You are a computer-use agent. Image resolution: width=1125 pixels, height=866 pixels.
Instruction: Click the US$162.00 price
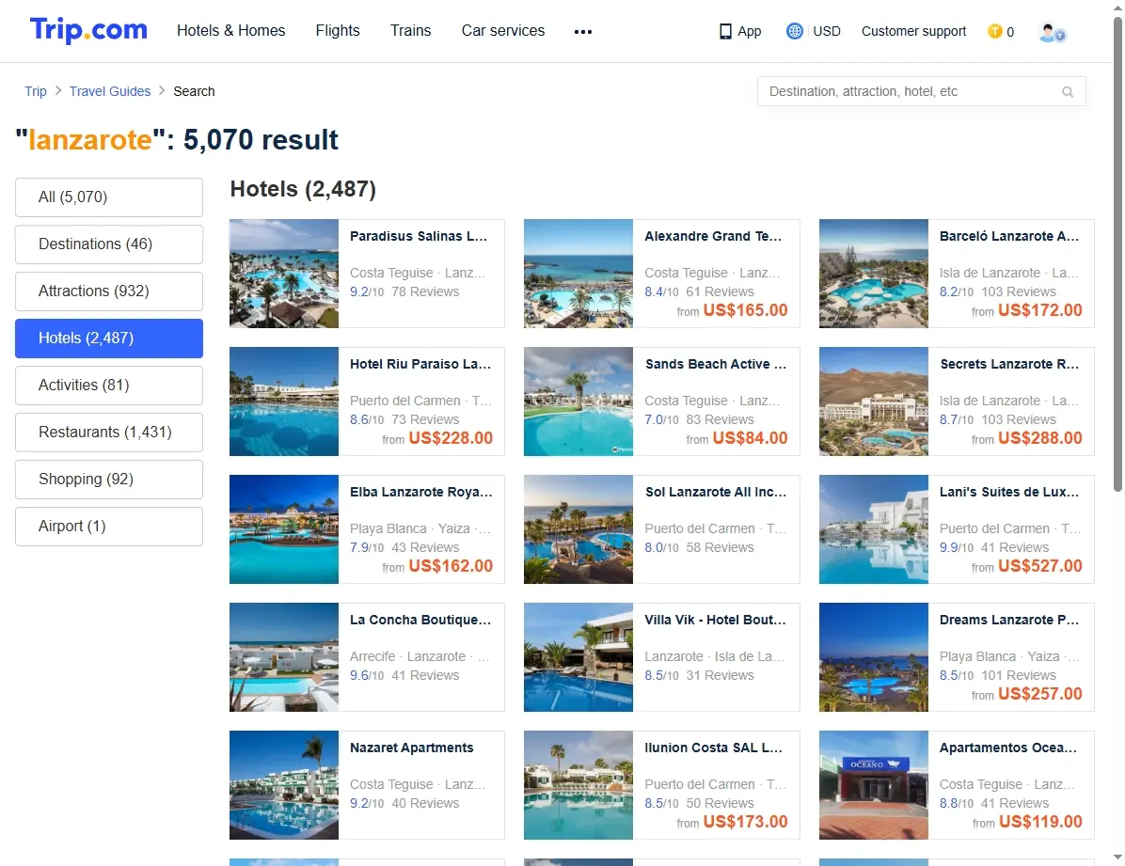[x=451, y=566]
